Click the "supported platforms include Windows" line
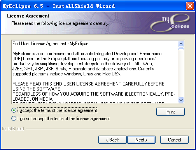The image size is (196, 150). click(x=67, y=74)
